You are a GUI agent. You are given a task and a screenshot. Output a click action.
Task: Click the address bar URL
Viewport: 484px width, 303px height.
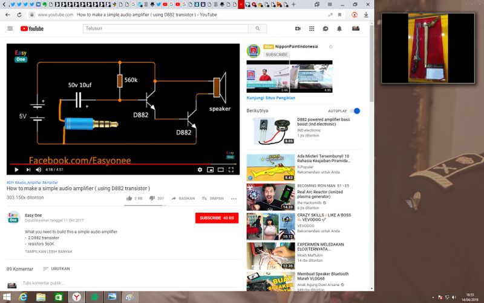click(x=55, y=15)
